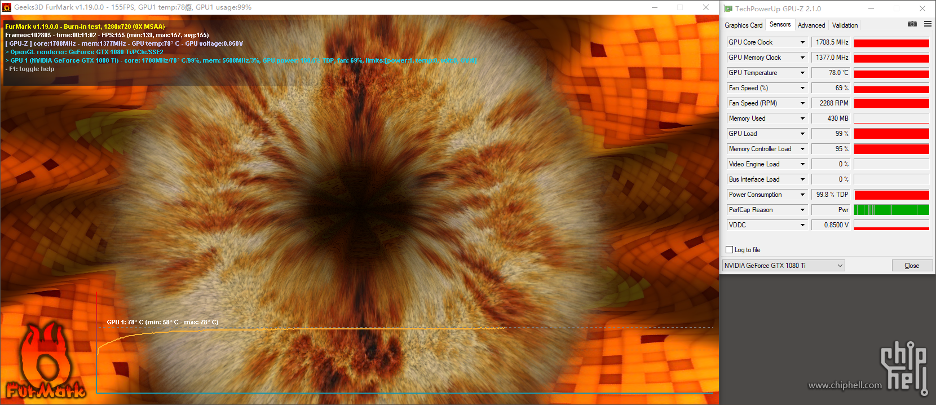
Task: Minimize the GPU-Z window
Action: pos(871,8)
